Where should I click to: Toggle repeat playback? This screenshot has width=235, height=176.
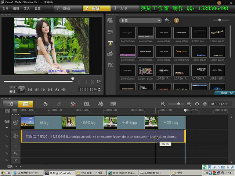pos(57,89)
